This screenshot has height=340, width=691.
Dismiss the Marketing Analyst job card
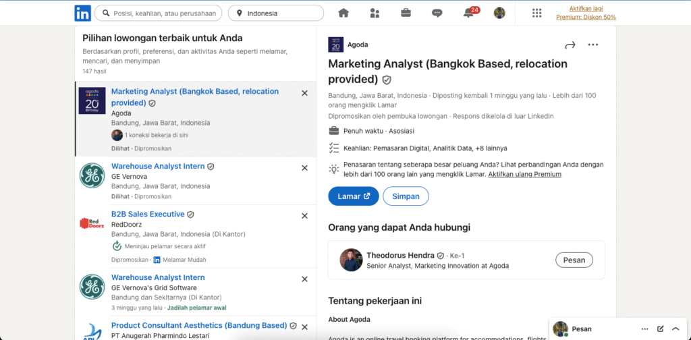pos(304,93)
